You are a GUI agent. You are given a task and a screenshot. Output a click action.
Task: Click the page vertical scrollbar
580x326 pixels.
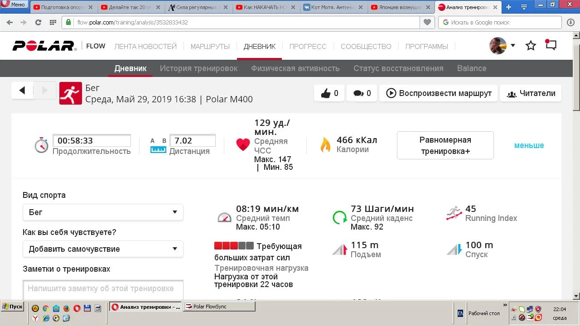[x=576, y=165]
